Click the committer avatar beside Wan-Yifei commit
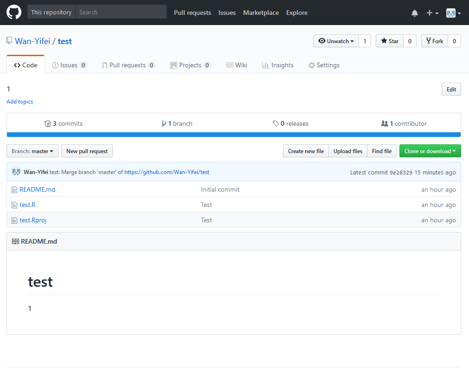This screenshot has width=469, height=368. pos(16,172)
